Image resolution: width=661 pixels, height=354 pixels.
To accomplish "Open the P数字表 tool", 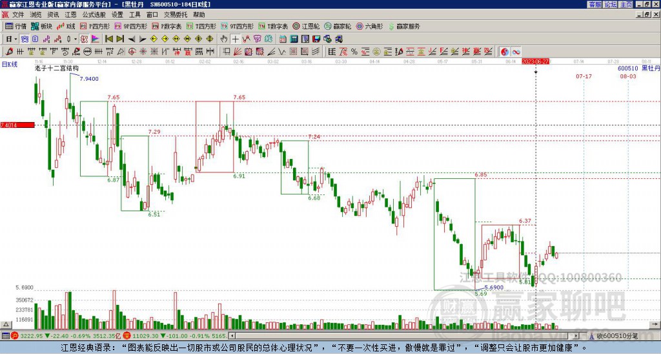I will tap(167, 26).
